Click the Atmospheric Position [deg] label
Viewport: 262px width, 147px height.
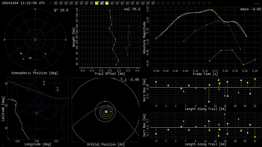click(x=35, y=73)
